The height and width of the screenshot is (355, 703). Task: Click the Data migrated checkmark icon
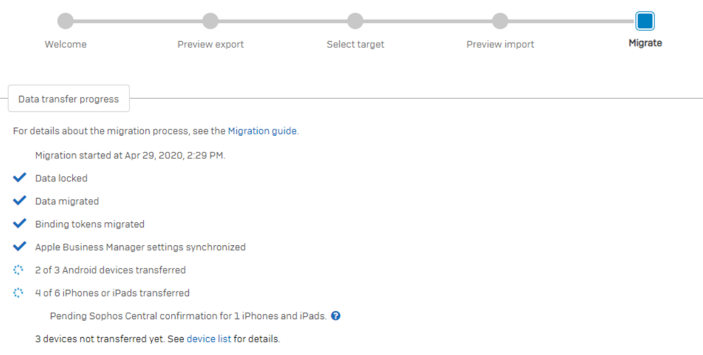click(x=20, y=201)
